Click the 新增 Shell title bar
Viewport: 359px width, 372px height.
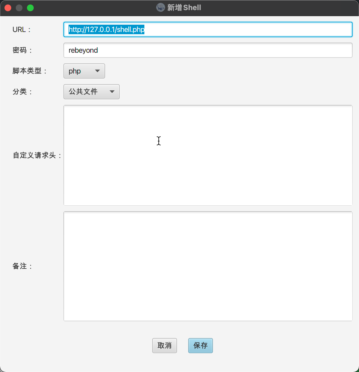point(179,8)
